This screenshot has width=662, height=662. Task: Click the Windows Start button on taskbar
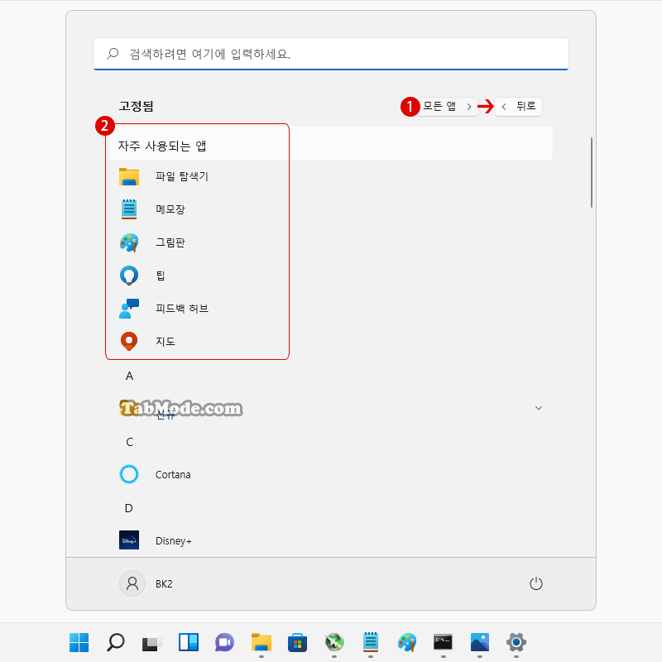click(79, 642)
